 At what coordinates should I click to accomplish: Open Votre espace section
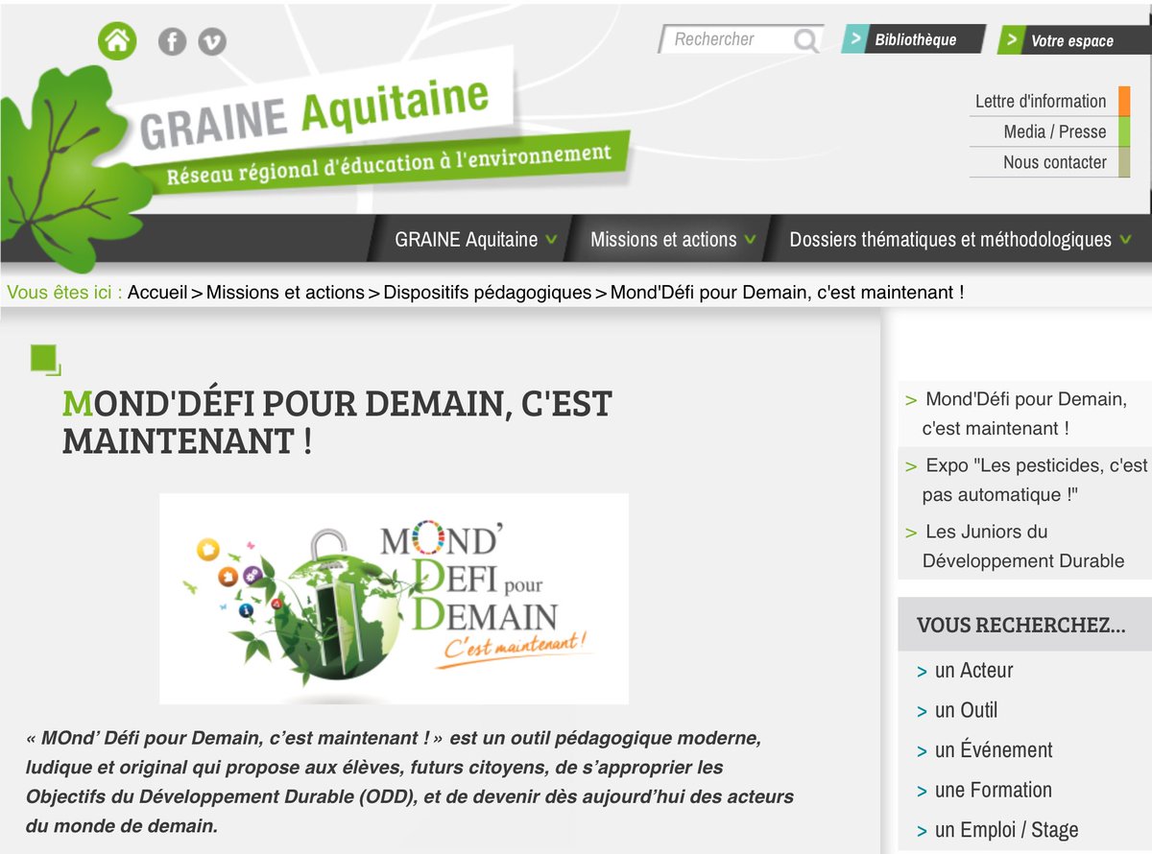(1071, 40)
